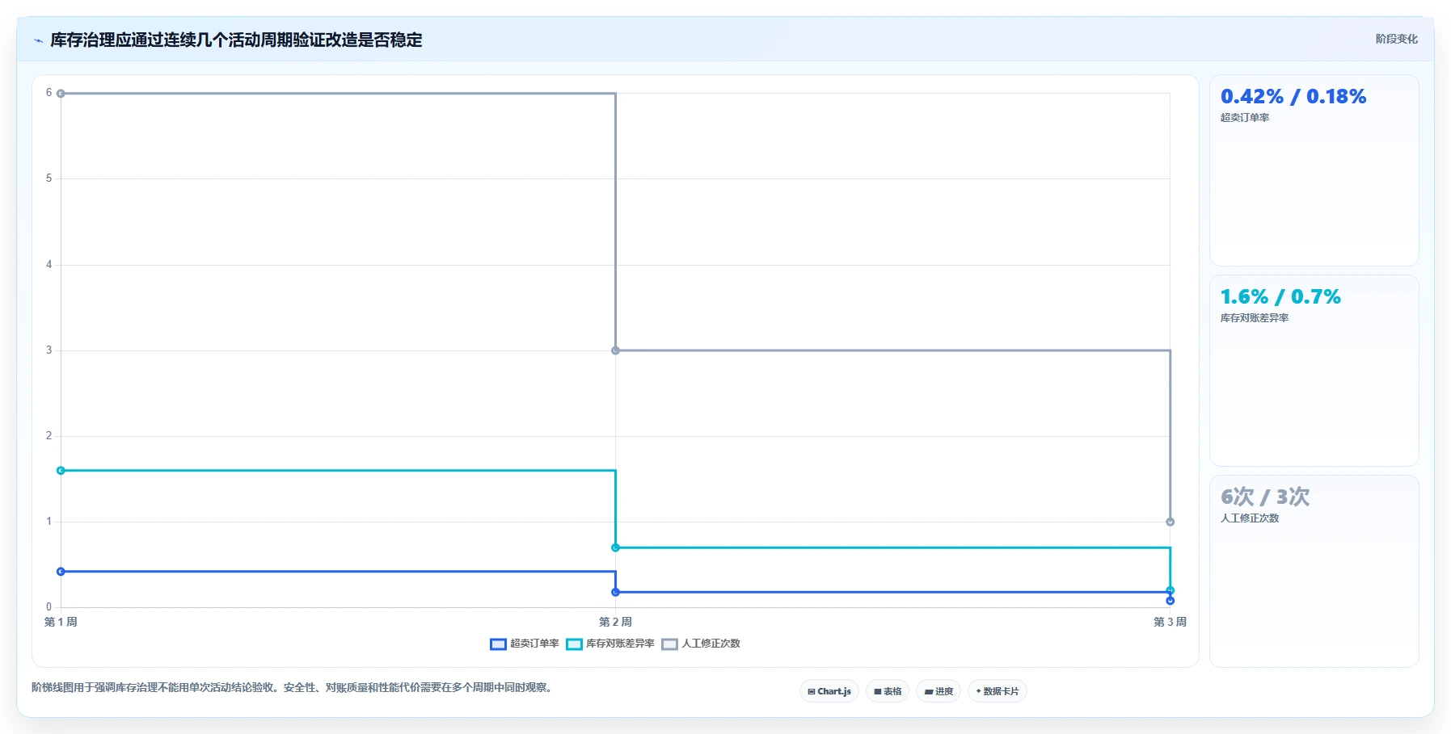
Task: Click the 库存对账差异率 caption in the metric card
Action: point(1255,318)
